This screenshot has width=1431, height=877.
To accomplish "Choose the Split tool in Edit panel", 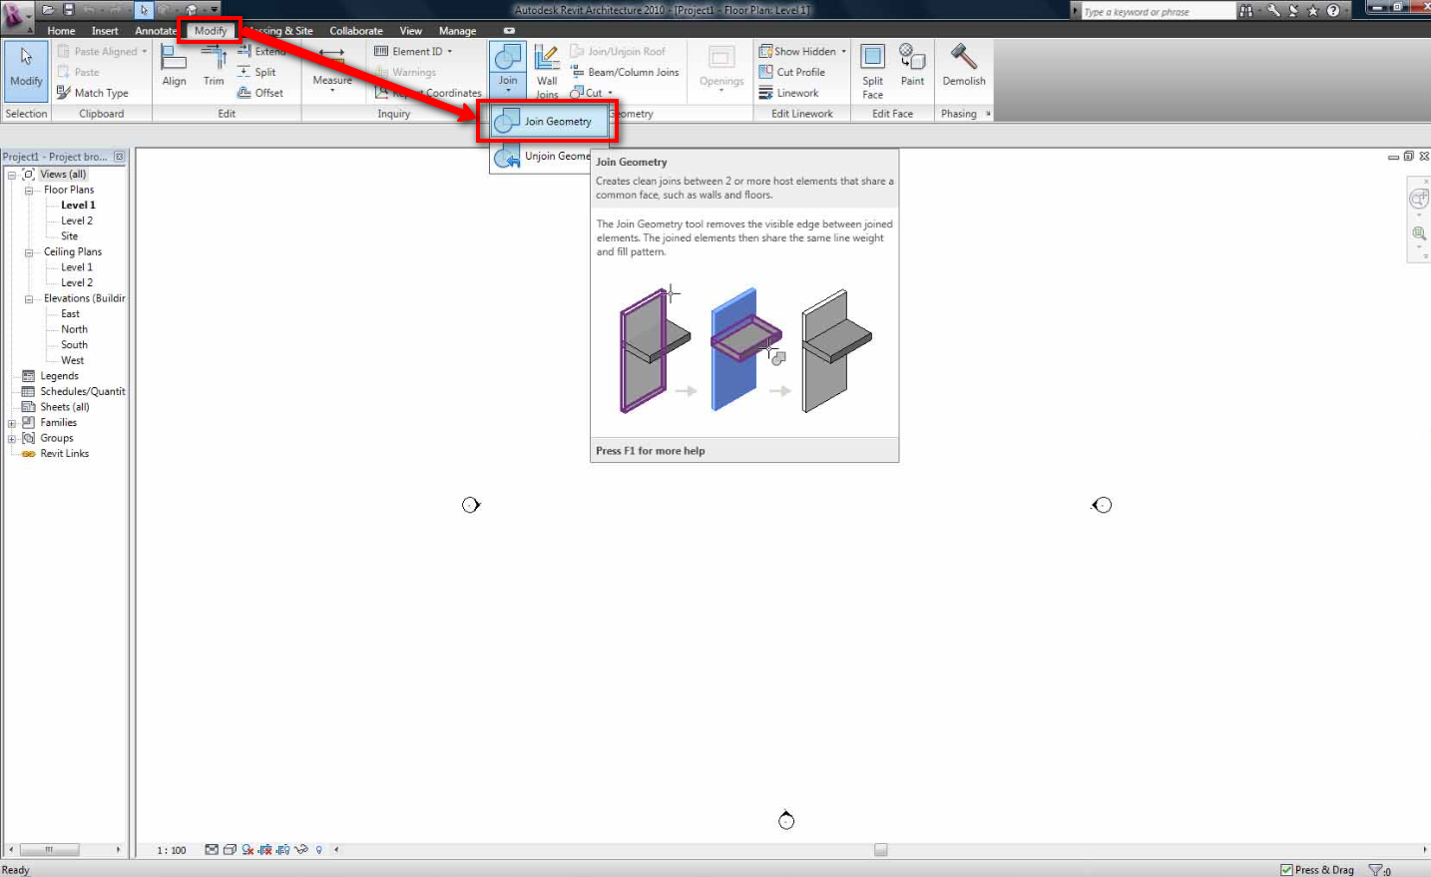I will coord(256,72).
